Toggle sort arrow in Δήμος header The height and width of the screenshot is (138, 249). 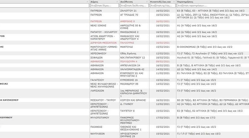click(117, 2)
